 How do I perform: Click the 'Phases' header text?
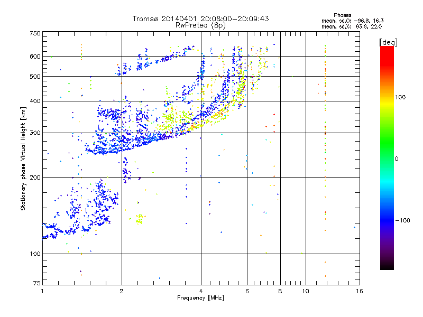(x=342, y=15)
